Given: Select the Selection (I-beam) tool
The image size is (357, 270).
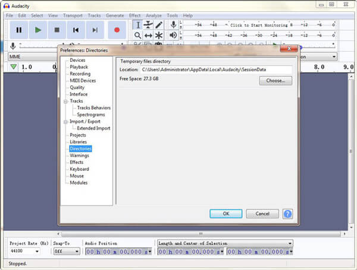Looking at the screenshot, I should (x=138, y=25).
